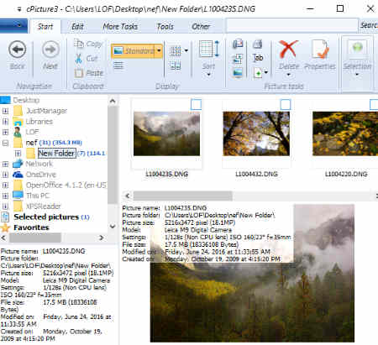Switch to the More Tasks ribbon tab

pyautogui.click(x=120, y=27)
